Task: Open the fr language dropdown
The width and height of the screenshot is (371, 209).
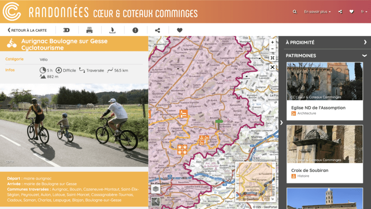Action: point(364,12)
